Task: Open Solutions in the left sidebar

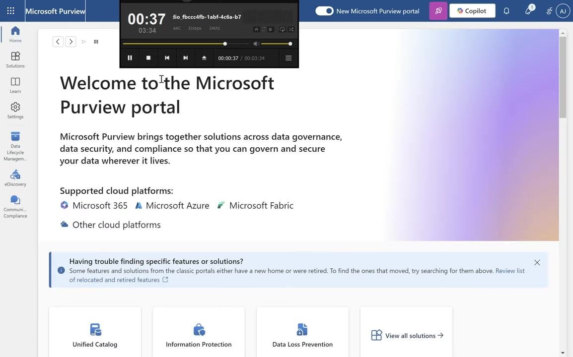Action: [15, 60]
